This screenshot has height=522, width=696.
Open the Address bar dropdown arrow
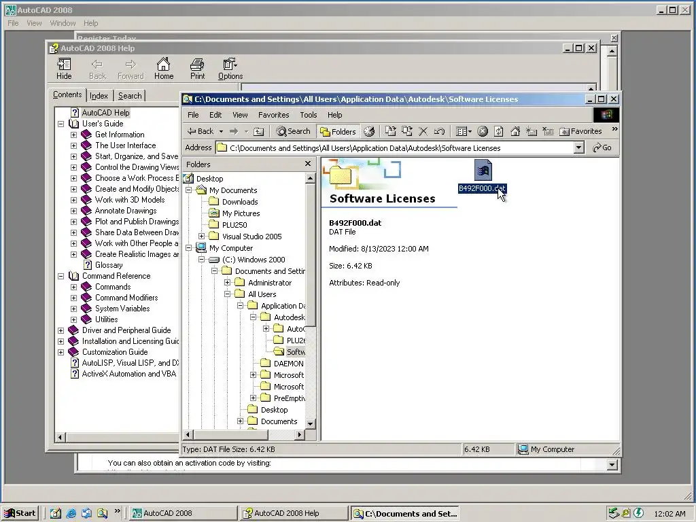click(578, 147)
